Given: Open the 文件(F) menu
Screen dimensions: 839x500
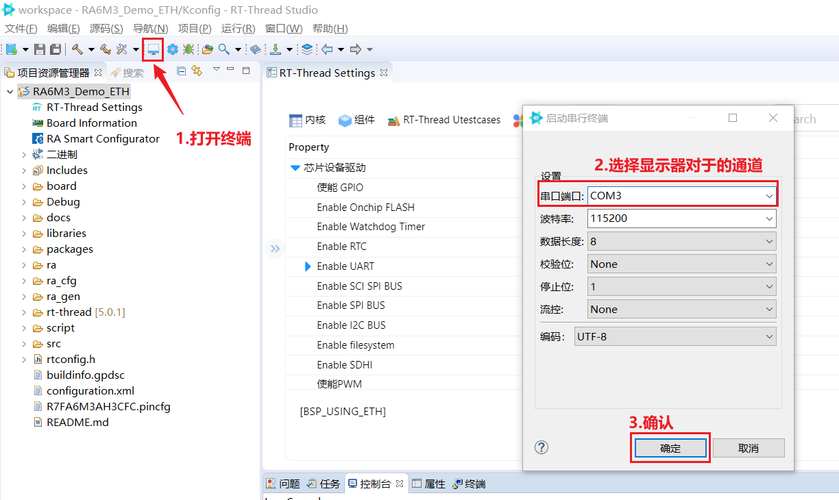Looking at the screenshot, I should coord(21,29).
